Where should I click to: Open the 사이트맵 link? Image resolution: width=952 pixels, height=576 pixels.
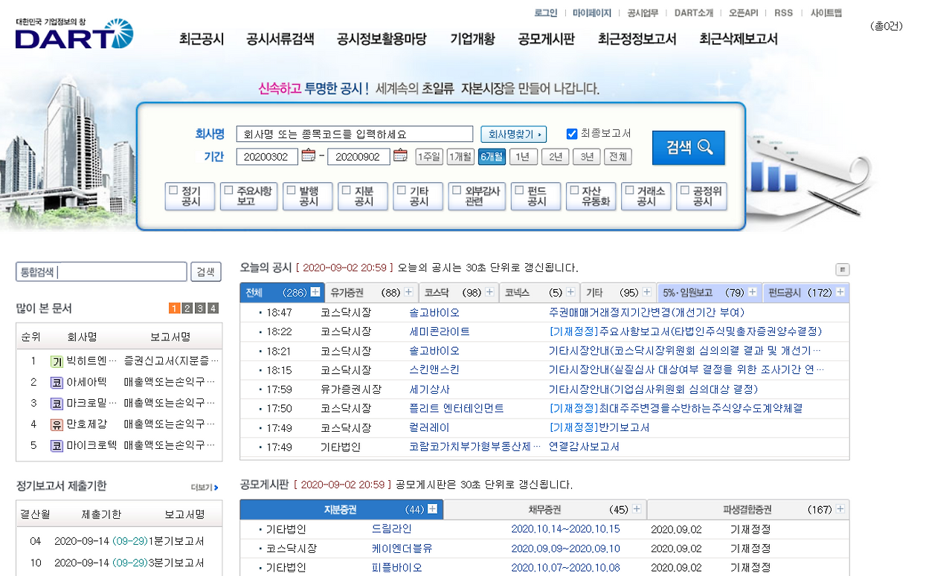(x=826, y=13)
